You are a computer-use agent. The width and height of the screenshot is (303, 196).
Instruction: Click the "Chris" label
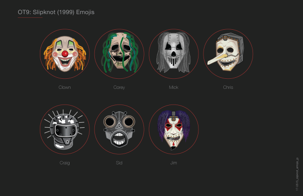[228, 87]
